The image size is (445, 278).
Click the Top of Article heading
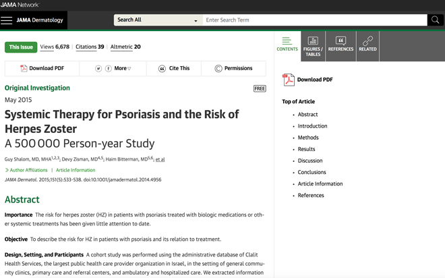coord(298,102)
